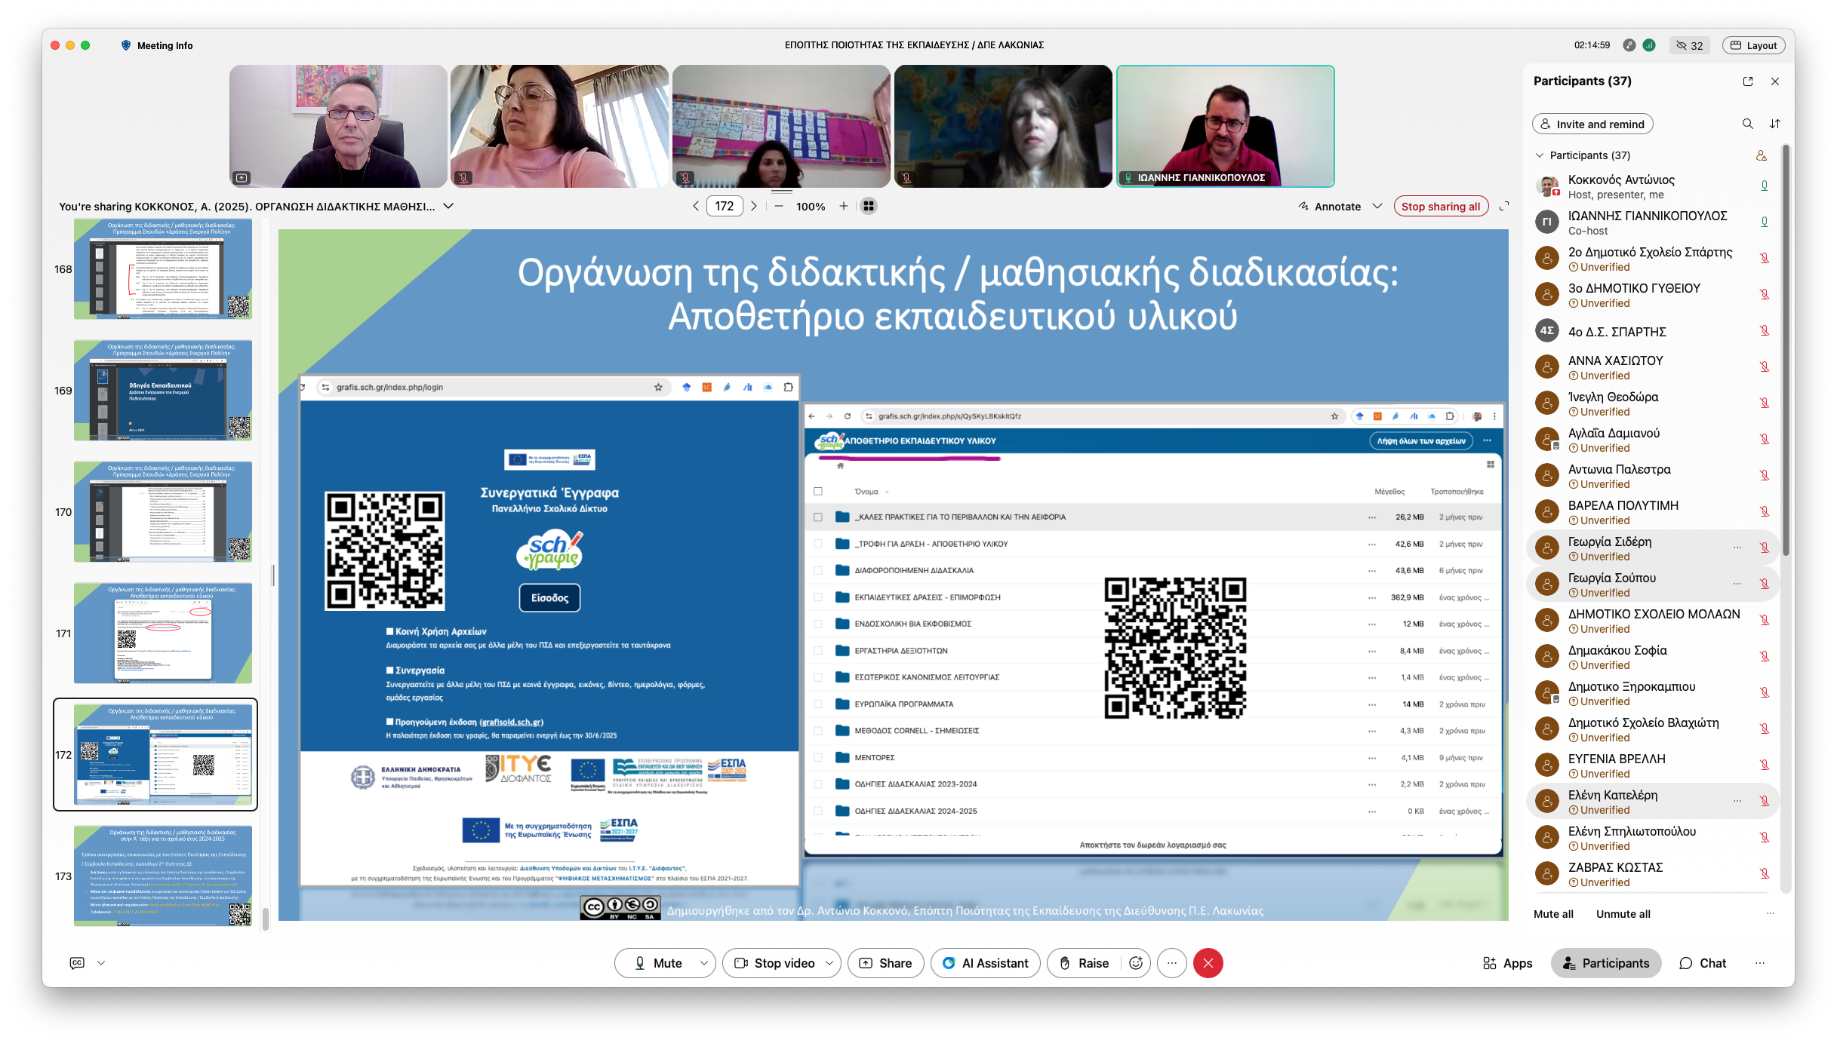Open participant search magnifier icon

point(1747,124)
